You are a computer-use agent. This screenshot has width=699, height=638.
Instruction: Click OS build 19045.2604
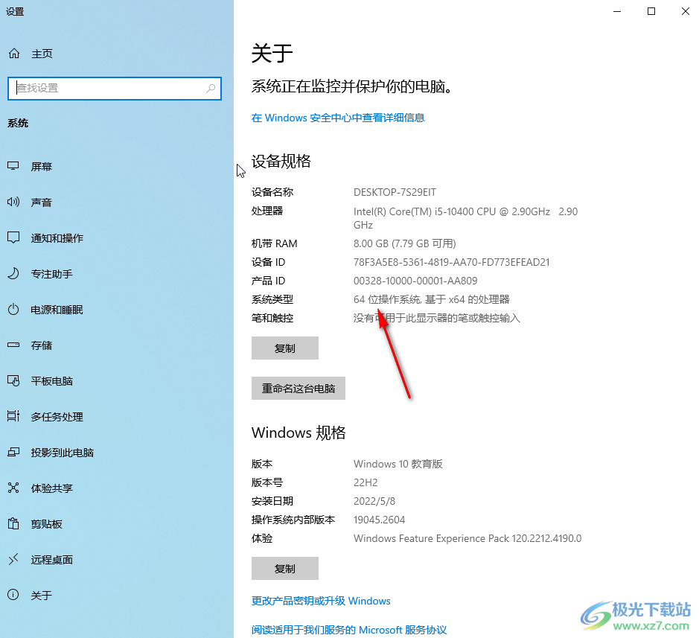(380, 520)
